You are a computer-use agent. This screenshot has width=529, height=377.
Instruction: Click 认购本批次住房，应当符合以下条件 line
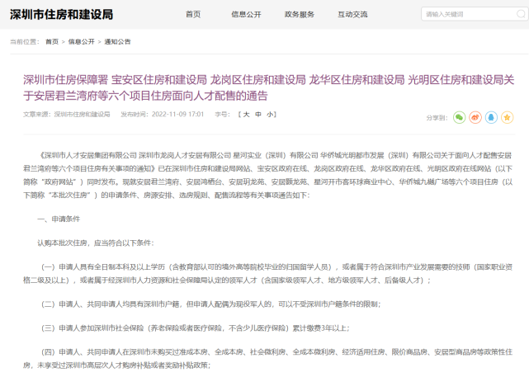point(96,243)
